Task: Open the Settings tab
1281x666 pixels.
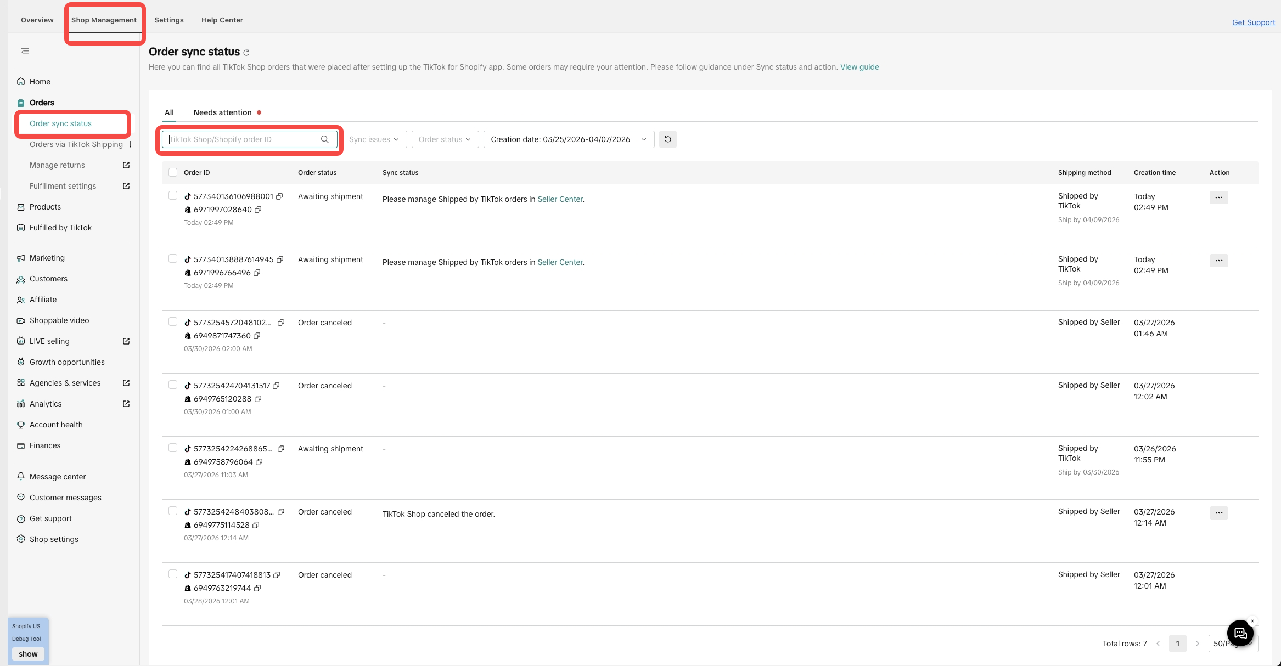Action: (169, 20)
